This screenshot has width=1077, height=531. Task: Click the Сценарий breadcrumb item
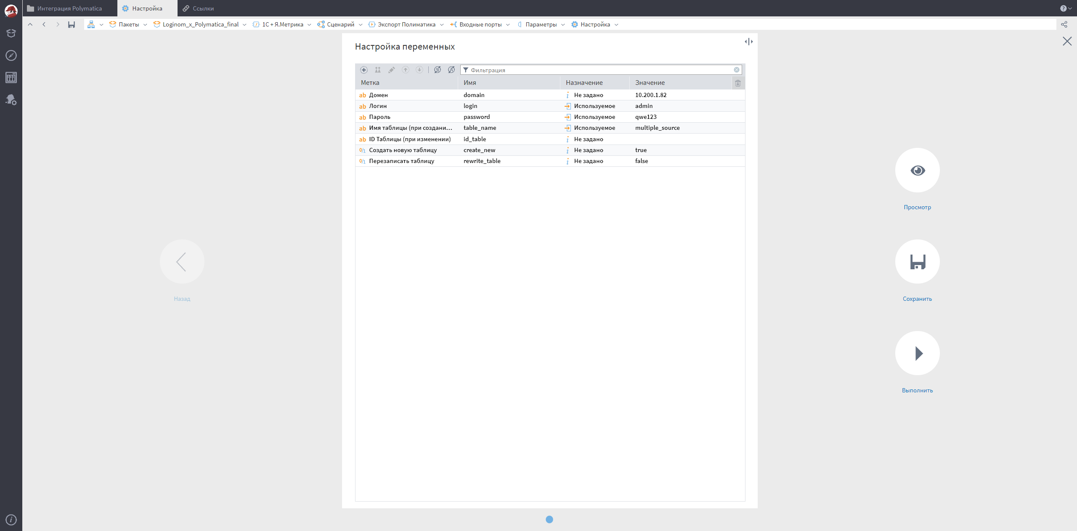336,24
